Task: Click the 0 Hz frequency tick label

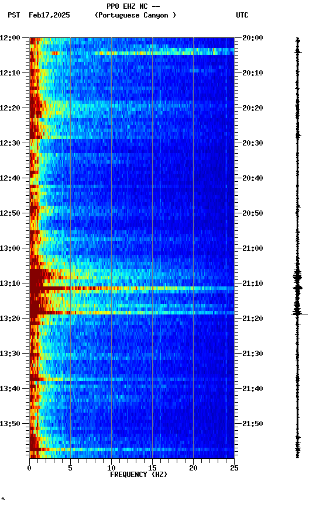Action: (29, 468)
